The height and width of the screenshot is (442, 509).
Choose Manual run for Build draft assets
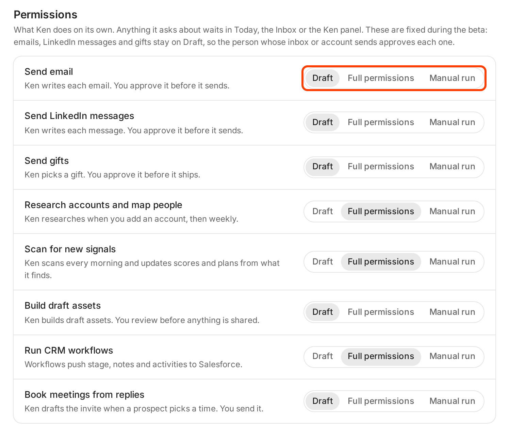pyautogui.click(x=452, y=312)
